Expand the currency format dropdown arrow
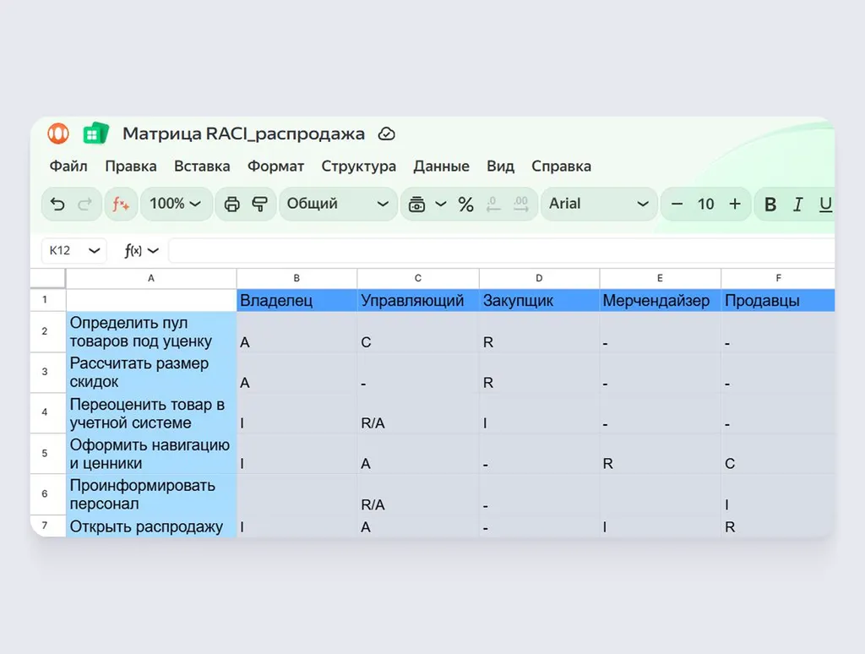 (441, 204)
